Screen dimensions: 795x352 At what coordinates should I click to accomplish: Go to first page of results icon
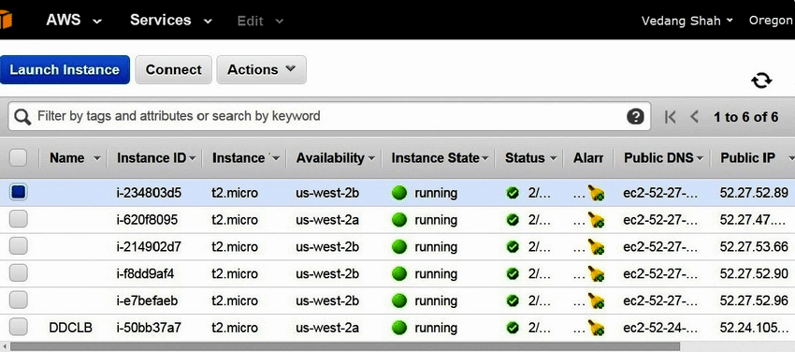671,117
